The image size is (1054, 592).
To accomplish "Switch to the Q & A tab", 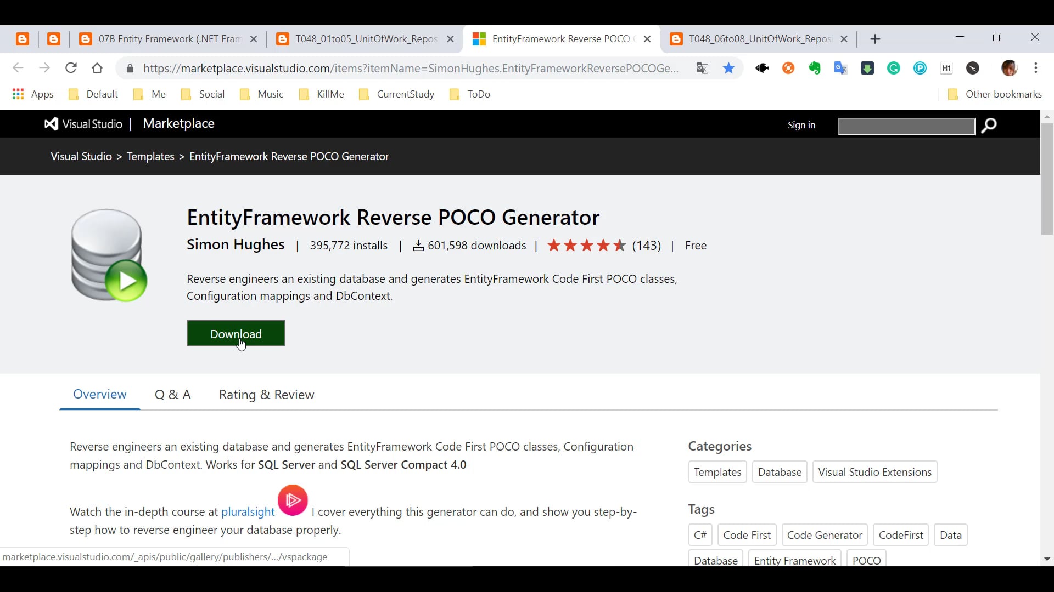I will coord(172,394).
